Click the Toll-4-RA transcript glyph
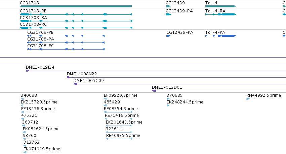This screenshot has height=154, width=286. click(220, 14)
